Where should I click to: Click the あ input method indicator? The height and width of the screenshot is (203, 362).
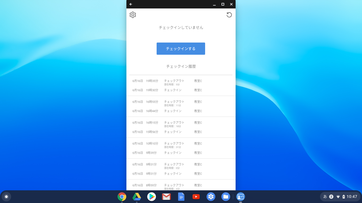325,197
